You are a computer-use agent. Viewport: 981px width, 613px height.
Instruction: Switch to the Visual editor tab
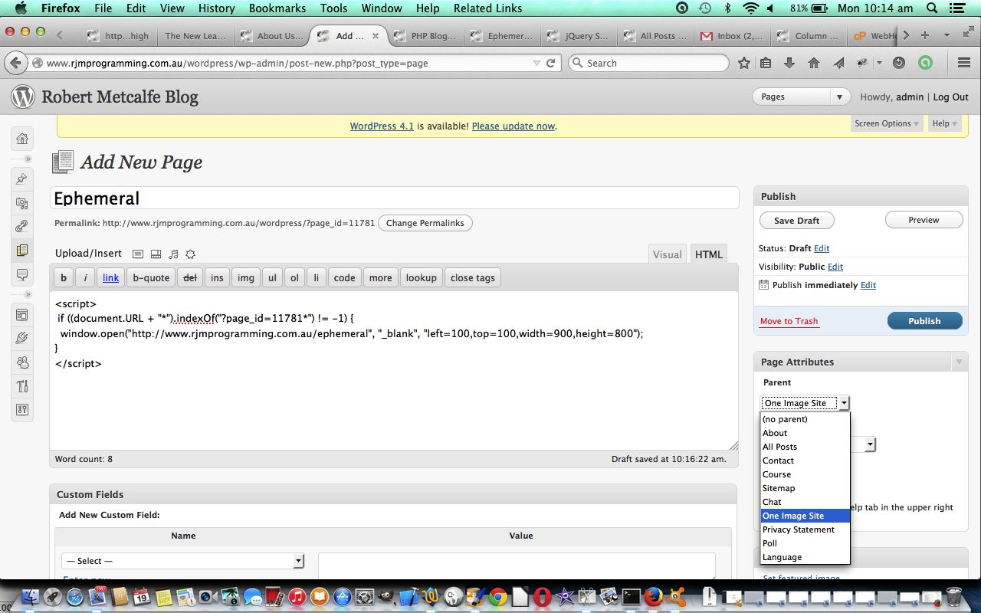click(667, 254)
